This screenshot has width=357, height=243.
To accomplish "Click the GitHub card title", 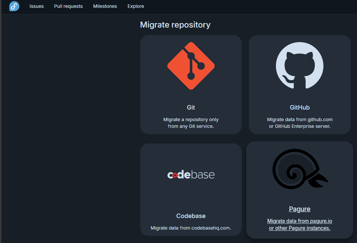I will [x=299, y=107].
